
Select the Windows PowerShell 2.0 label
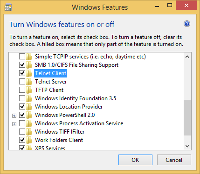click(x=65, y=115)
